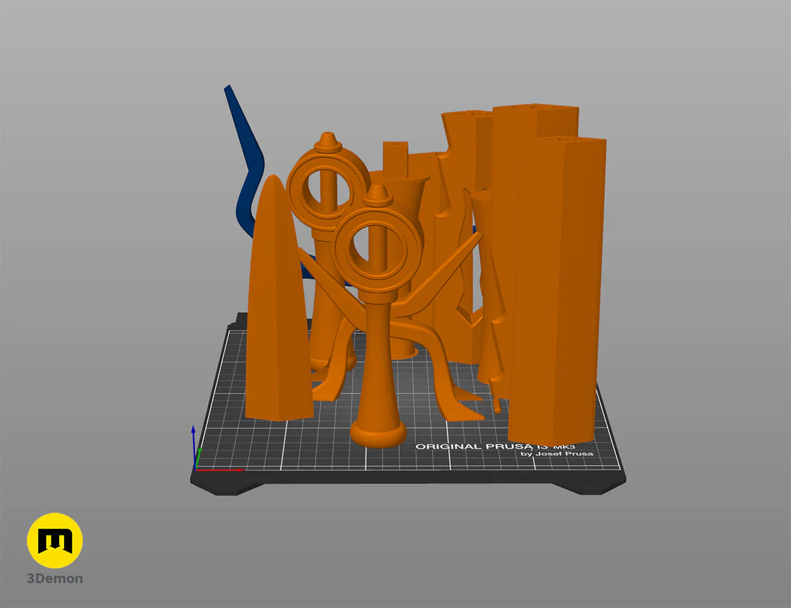Click the ORIGINAL PRUSA bed label

pos(469,447)
